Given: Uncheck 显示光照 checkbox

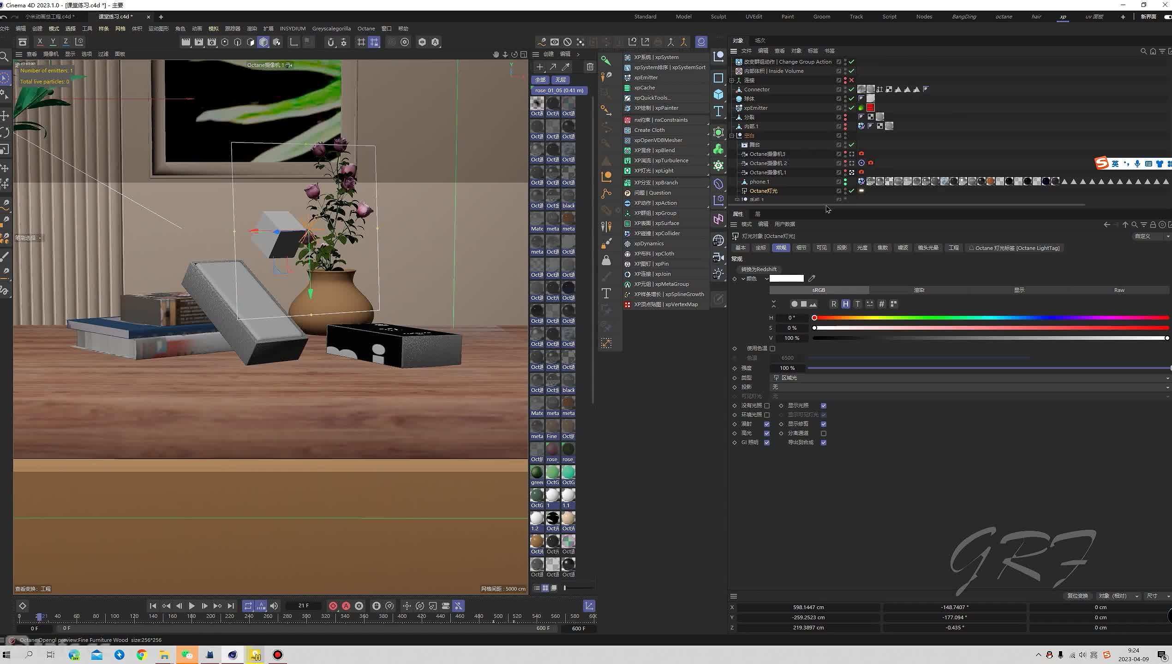Looking at the screenshot, I should [824, 406].
